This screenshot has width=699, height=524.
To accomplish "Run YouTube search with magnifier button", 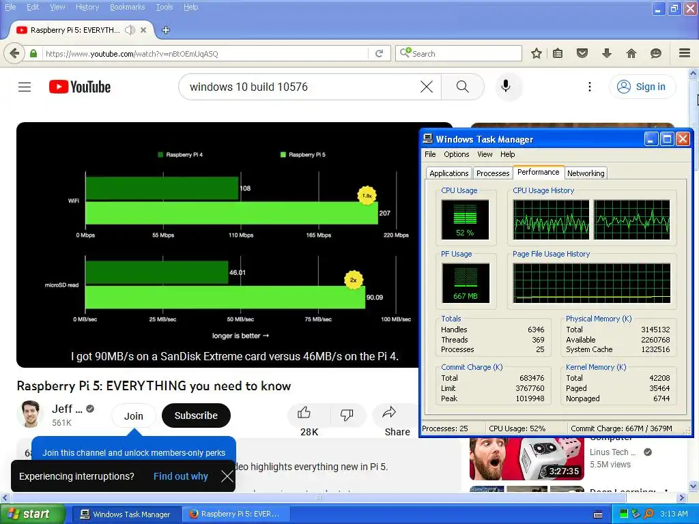I will pyautogui.click(x=463, y=87).
